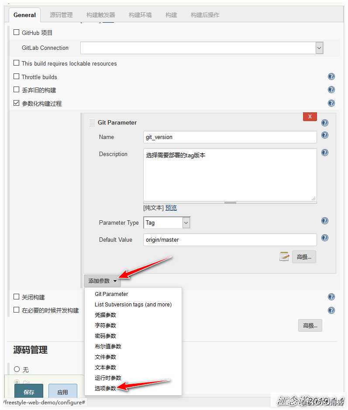Click 高级 button in Git Parameter
Viewport: 348px width, 410px height.
304,257
